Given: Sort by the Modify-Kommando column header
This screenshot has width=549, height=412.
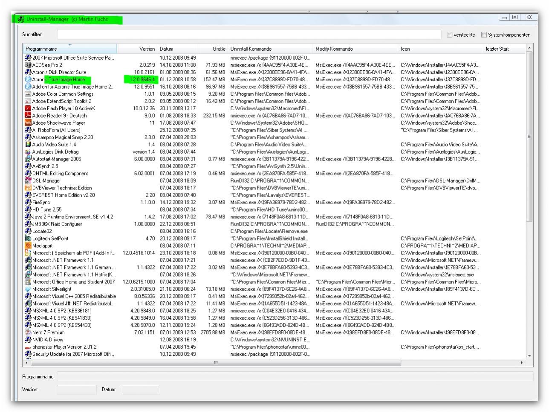Looking at the screenshot, I should click(356, 49).
